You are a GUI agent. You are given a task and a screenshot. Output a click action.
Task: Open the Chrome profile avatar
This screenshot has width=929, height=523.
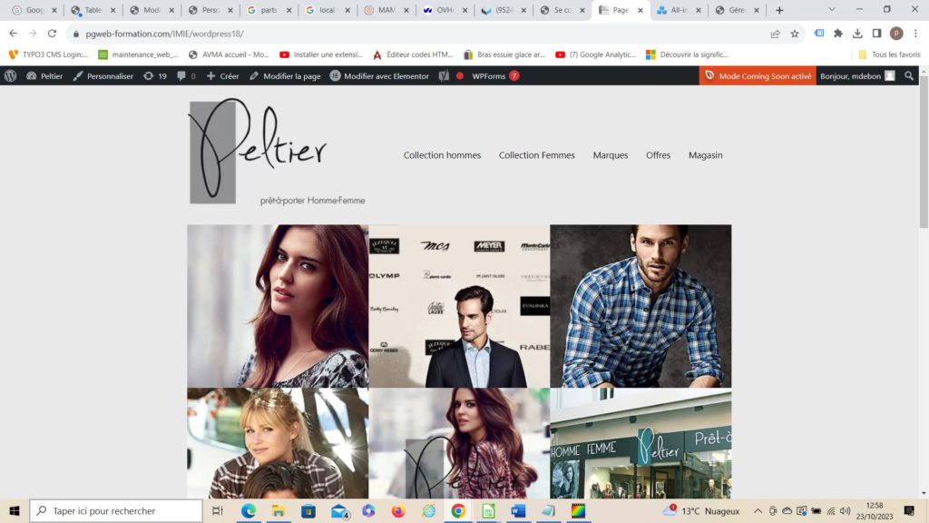click(x=896, y=34)
